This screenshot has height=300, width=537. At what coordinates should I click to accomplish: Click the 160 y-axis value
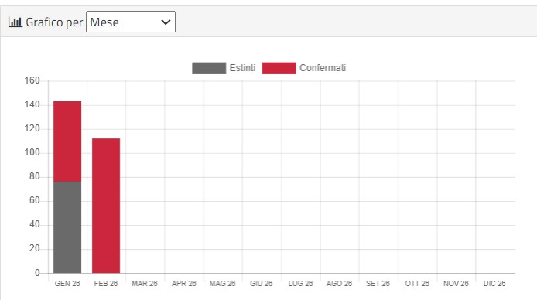tap(32, 80)
